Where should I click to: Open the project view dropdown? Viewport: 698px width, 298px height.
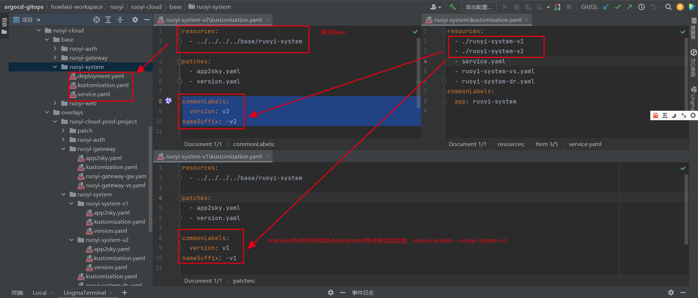(39, 20)
